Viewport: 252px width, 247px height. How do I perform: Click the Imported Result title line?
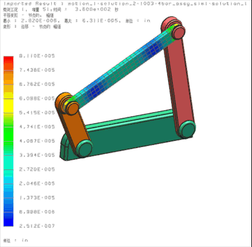(125, 3)
